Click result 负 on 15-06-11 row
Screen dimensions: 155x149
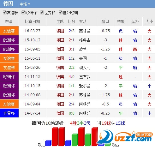pyautogui.click(x=121, y=58)
